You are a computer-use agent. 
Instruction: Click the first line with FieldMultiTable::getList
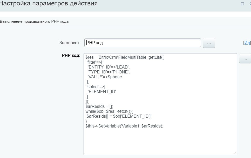click(x=125, y=57)
